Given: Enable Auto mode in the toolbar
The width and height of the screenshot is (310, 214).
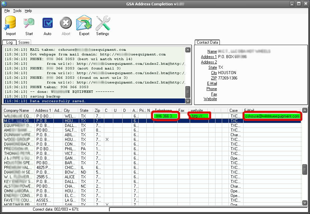Looking at the screenshot, I should pyautogui.click(x=47, y=25).
